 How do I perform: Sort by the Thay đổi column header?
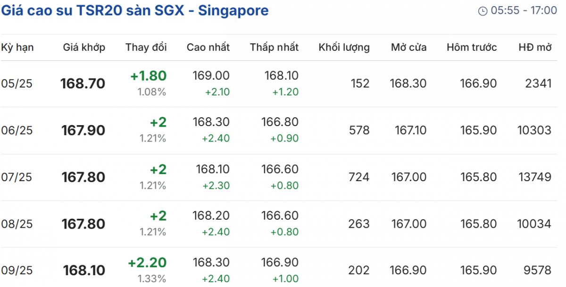pyautogui.click(x=146, y=48)
